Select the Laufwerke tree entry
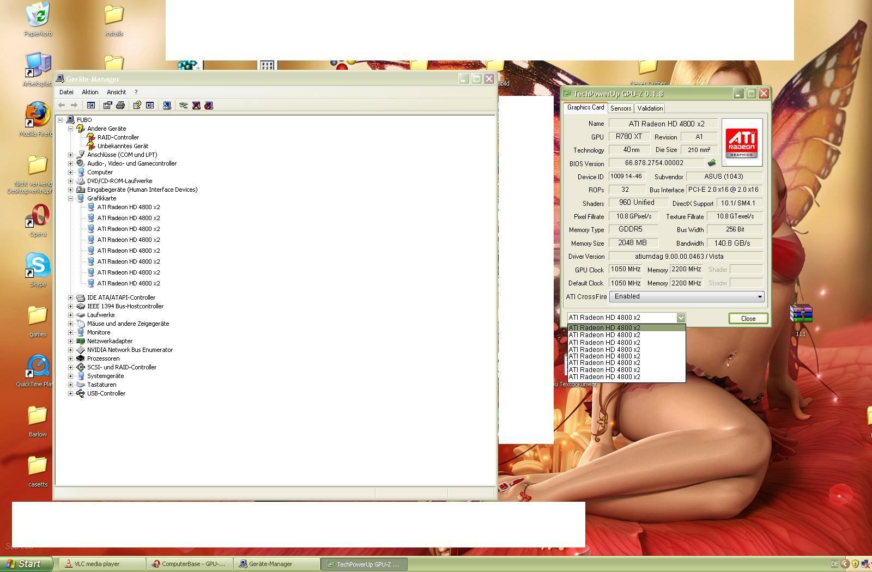The height and width of the screenshot is (572, 872). (101, 315)
